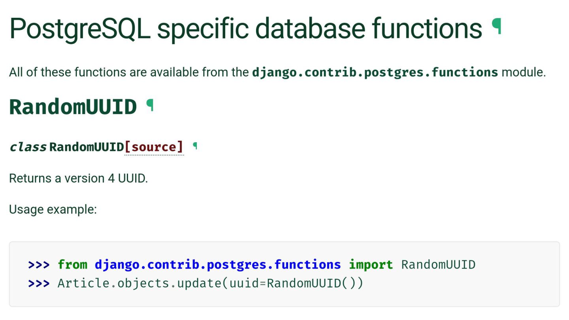Click the permalink pilcrow next to RandomUUID heading
The height and width of the screenshot is (320, 569).
pyautogui.click(x=150, y=105)
